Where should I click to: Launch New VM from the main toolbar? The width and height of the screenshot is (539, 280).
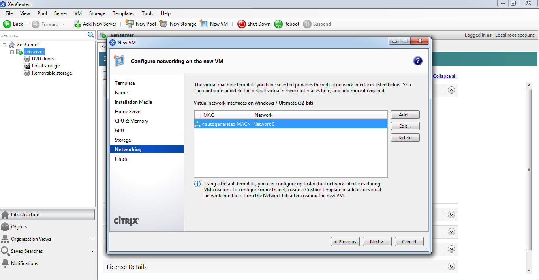(214, 24)
